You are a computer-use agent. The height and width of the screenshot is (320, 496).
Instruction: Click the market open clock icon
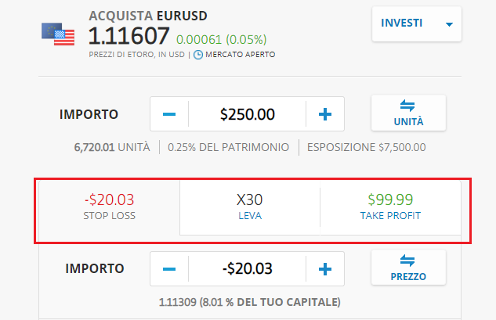(x=198, y=55)
